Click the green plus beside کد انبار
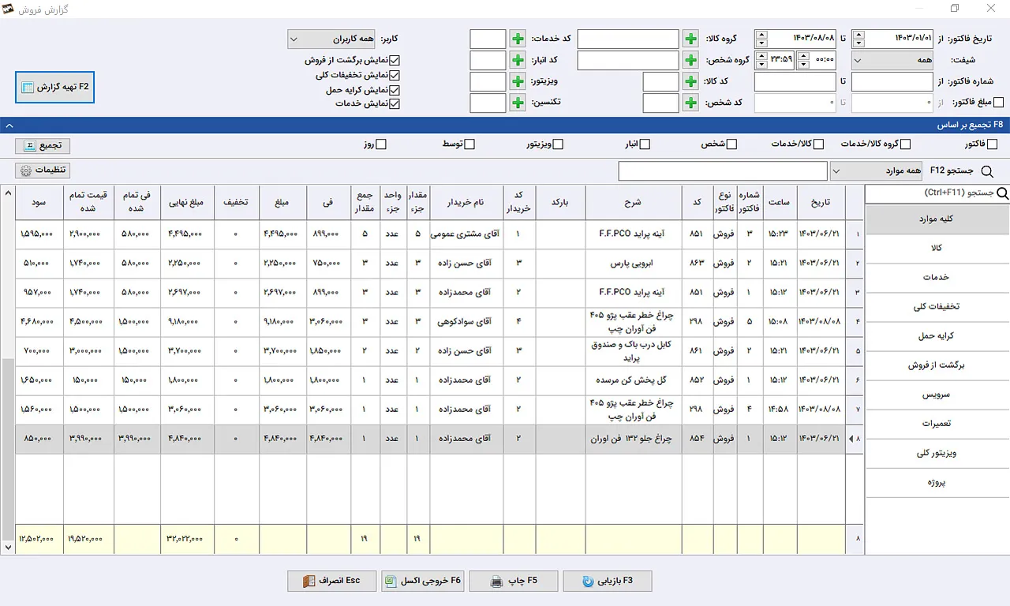The height and width of the screenshot is (606, 1010). [x=518, y=60]
